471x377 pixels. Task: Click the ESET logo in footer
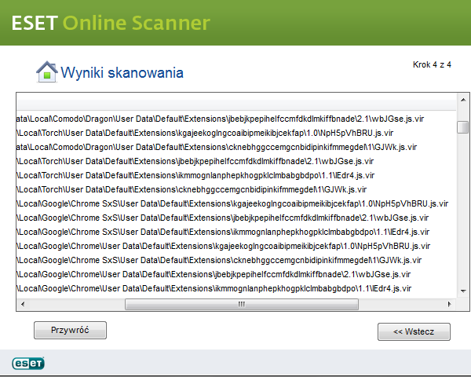pyautogui.click(x=28, y=363)
